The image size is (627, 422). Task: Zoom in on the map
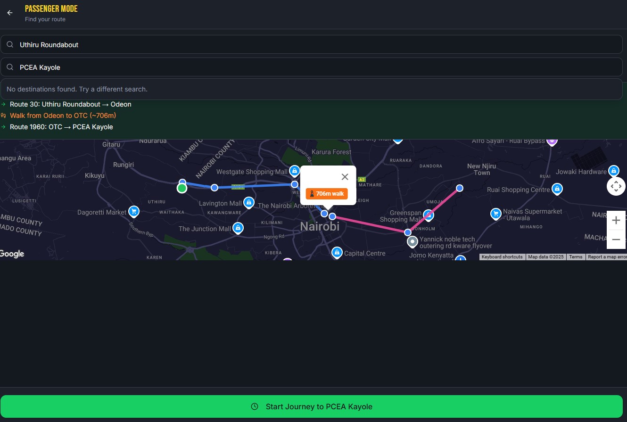pyautogui.click(x=616, y=220)
